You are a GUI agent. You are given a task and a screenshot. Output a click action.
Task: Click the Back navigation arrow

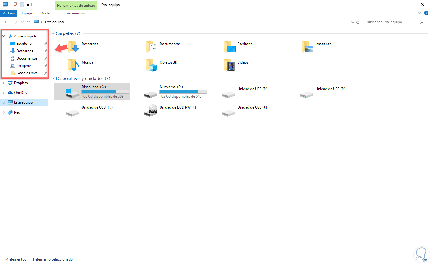click(x=6, y=22)
